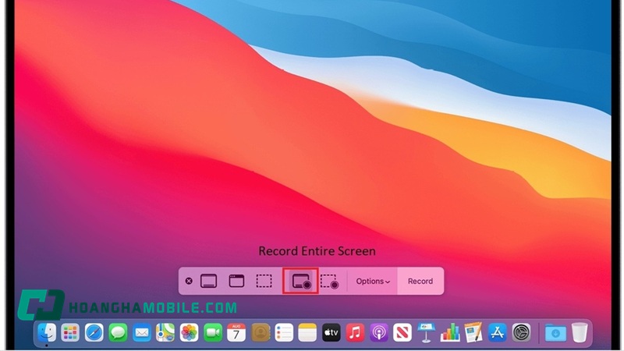The width and height of the screenshot is (624, 351).
Task: Click the Record button
Action: pyautogui.click(x=420, y=281)
